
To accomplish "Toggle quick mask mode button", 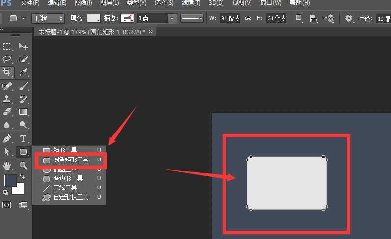I will click(x=7, y=205).
